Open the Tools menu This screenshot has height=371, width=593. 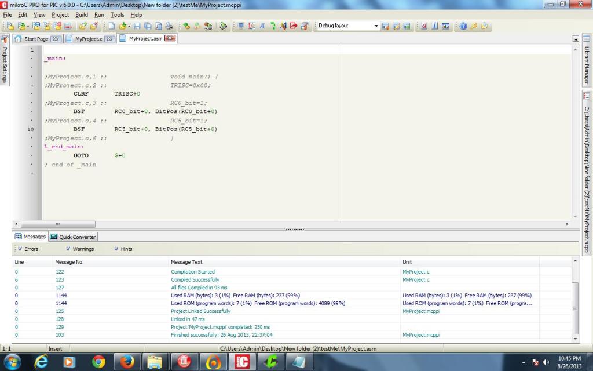(117, 14)
